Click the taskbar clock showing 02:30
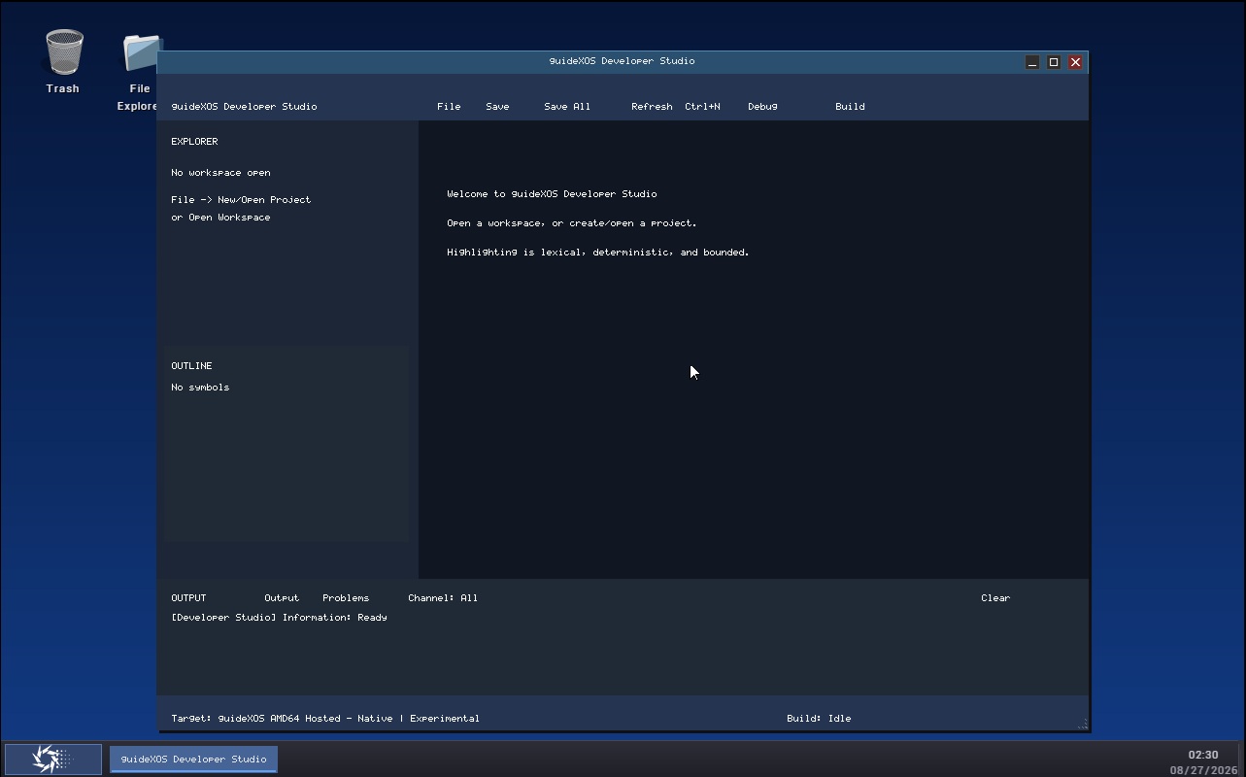 1203,755
